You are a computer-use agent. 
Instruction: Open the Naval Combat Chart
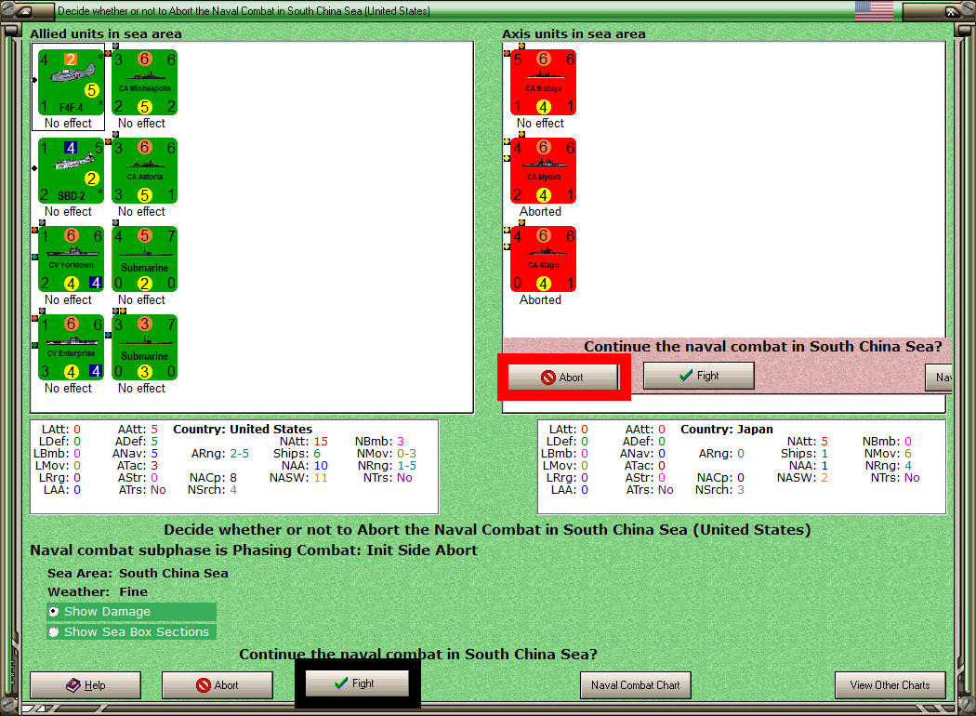coord(636,685)
